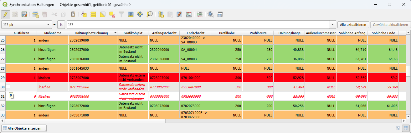Select row header 25

click(3, 40)
